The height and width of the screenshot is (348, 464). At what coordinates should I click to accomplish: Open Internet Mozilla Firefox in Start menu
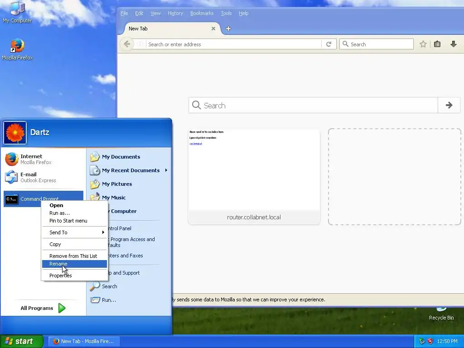[43, 159]
